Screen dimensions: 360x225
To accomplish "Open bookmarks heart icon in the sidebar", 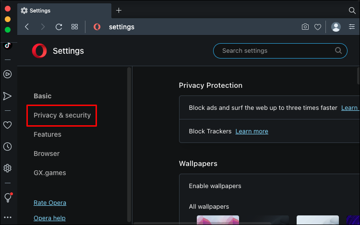I will 7,125.
